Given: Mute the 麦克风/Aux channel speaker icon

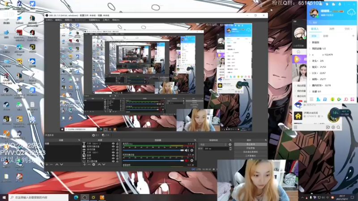Looking at the screenshot, I should [x=187, y=151].
